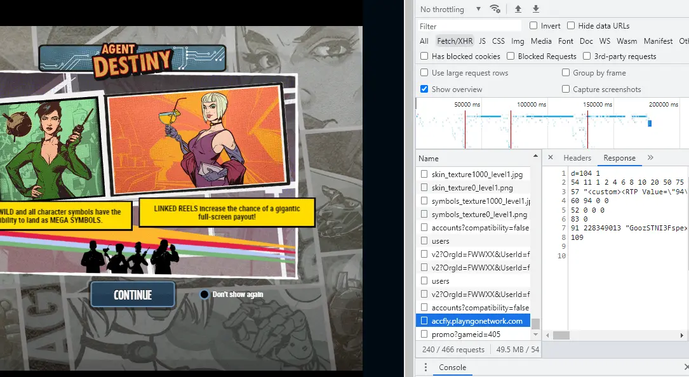This screenshot has width=689, height=377.
Task: Show only Media requests
Action: 541,41
